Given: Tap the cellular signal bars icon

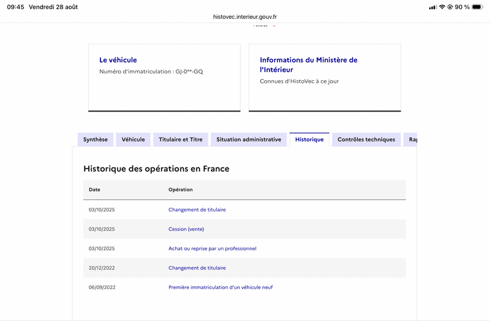Looking at the screenshot, I should tap(432, 7).
